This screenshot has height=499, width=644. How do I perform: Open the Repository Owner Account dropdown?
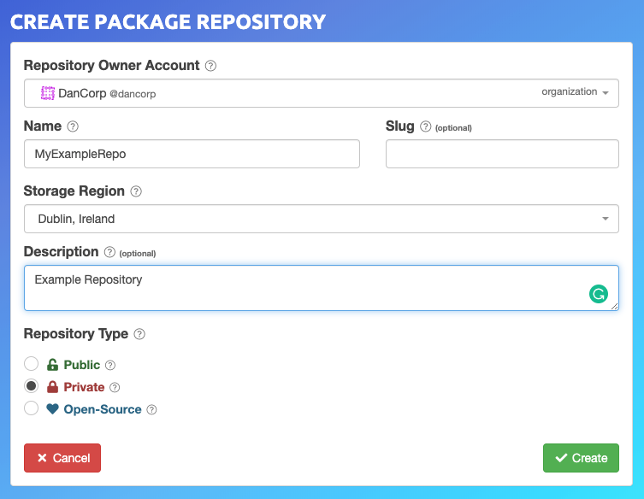point(322,93)
